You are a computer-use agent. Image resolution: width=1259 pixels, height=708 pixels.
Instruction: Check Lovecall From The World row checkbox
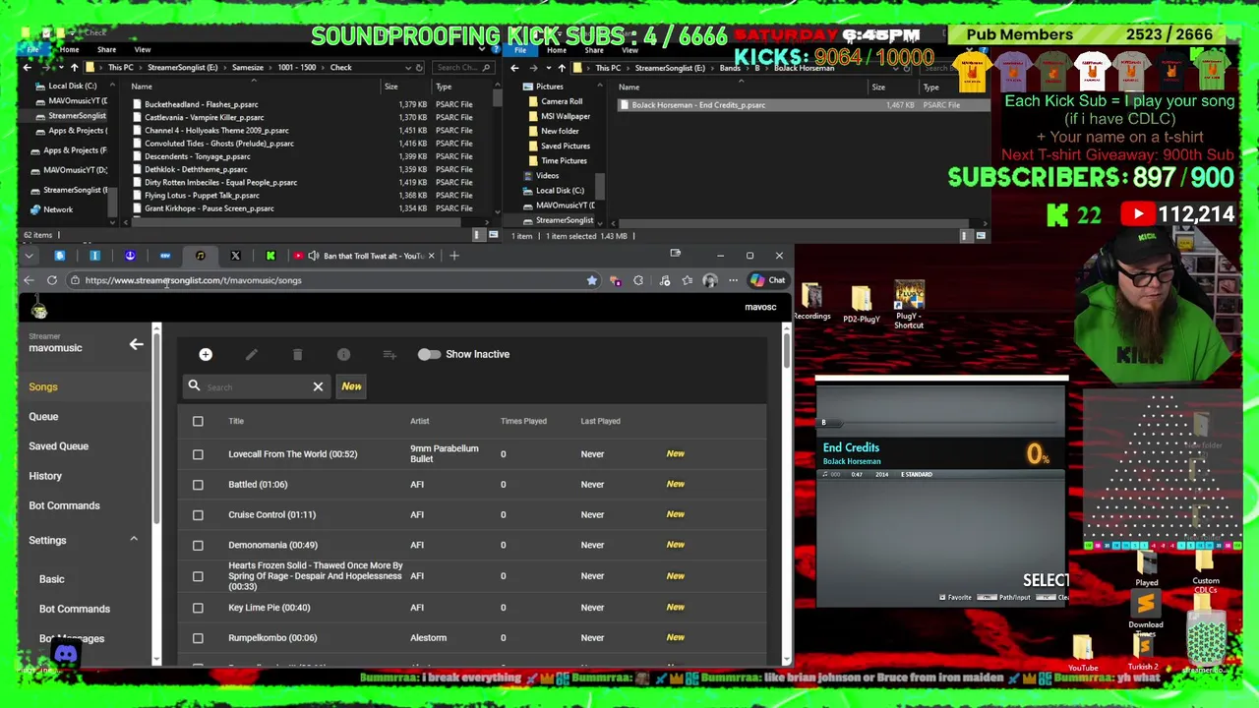coord(198,454)
